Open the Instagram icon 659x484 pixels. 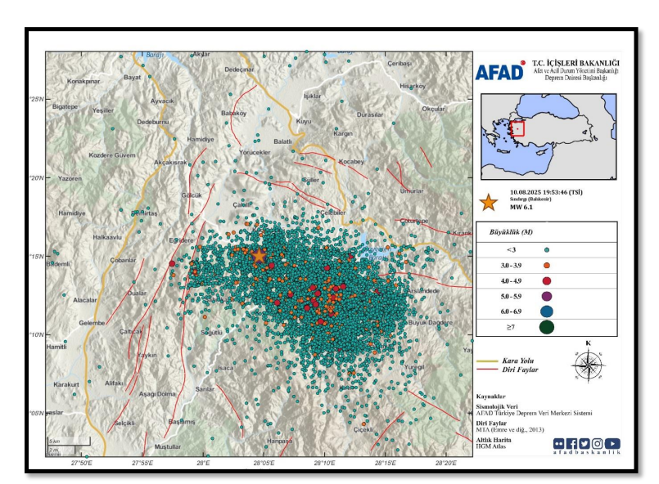[x=598, y=444]
